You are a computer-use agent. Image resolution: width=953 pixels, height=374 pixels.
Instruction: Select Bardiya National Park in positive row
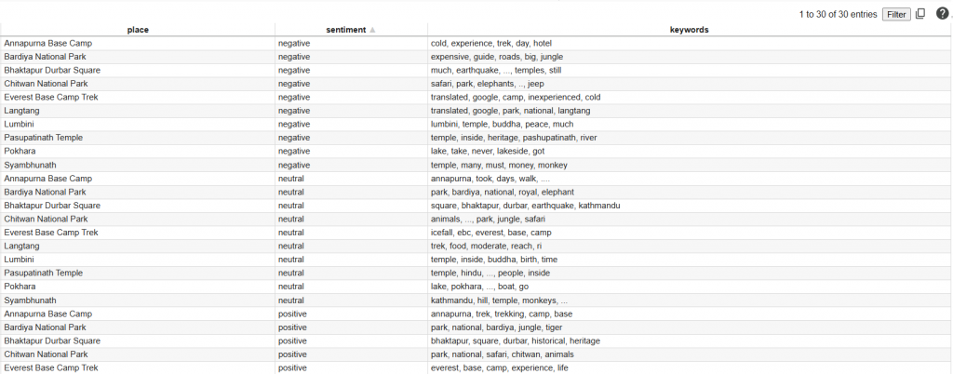click(46, 327)
